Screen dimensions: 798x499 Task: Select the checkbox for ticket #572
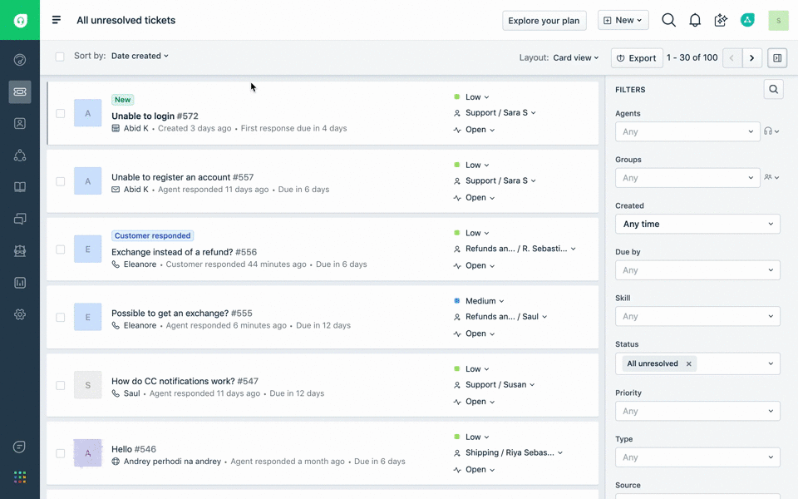(60, 113)
